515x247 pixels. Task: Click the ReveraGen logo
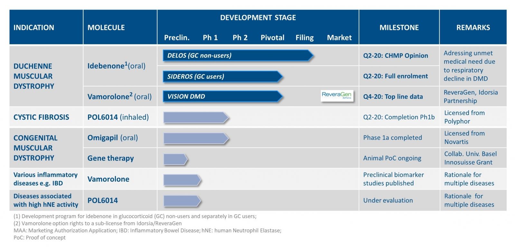pyautogui.click(x=337, y=96)
